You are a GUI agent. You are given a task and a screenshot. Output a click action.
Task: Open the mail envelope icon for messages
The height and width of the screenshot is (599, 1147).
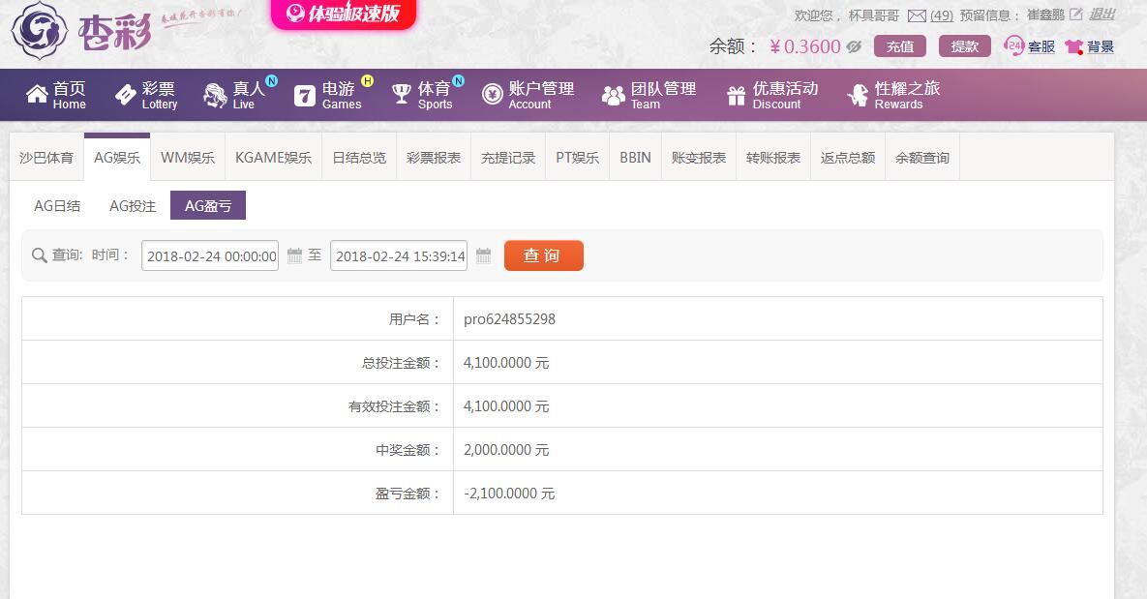[916, 15]
